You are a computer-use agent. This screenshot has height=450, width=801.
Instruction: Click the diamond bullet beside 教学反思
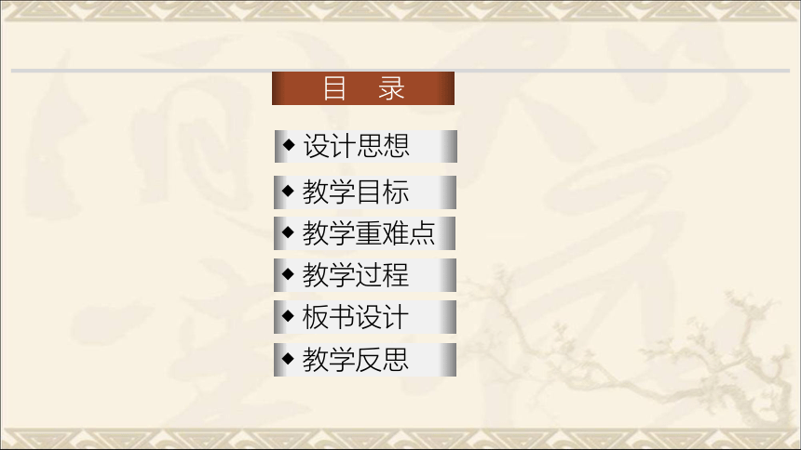point(288,358)
